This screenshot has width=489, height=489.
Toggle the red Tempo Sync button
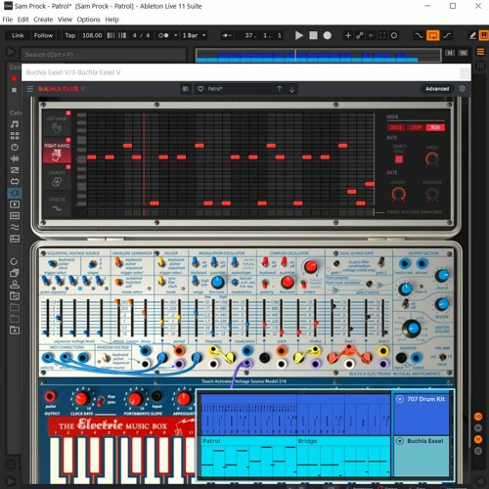[x=399, y=159]
